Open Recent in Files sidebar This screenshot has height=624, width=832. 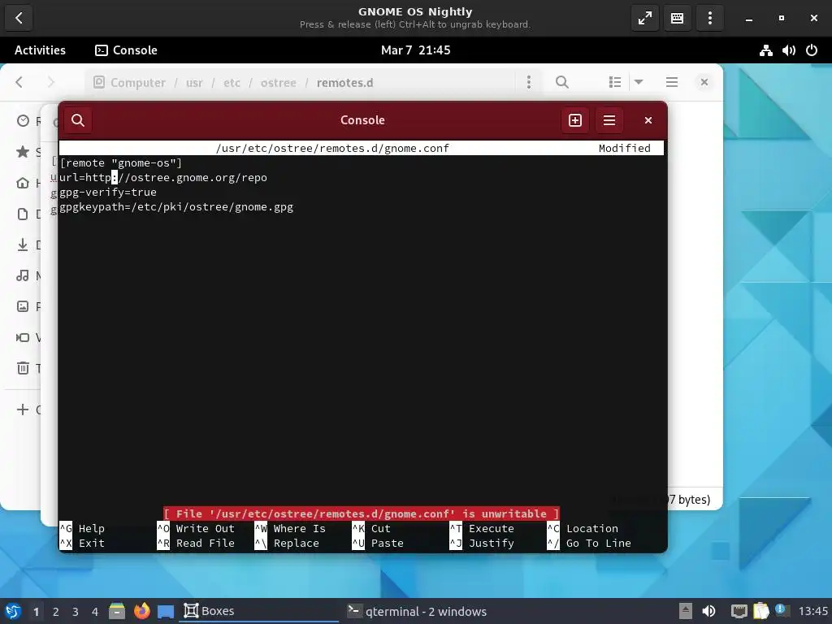[28, 122]
